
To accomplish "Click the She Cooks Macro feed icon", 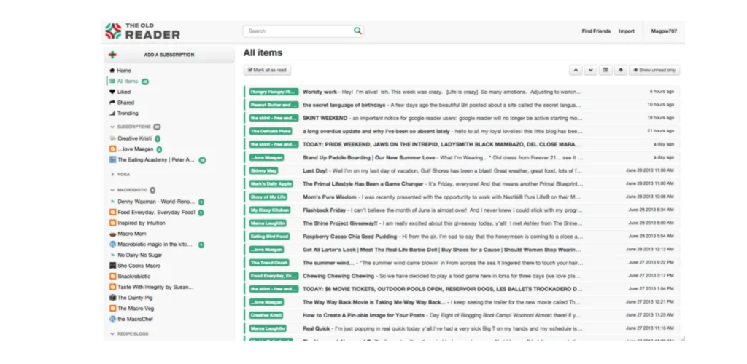I will pos(113,266).
